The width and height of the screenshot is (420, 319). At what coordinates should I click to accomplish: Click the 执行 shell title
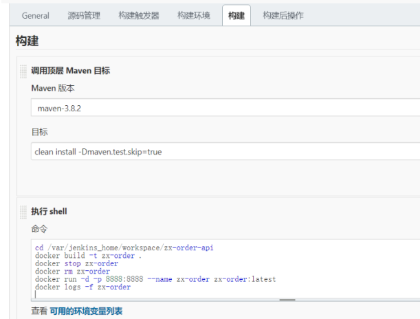point(49,211)
